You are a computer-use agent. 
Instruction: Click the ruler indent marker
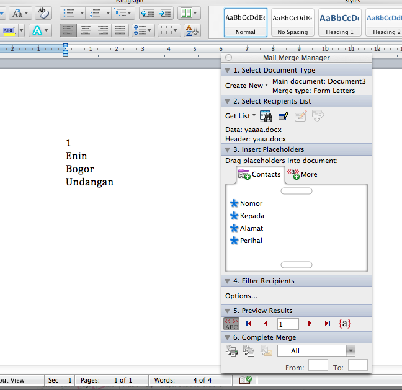(65, 50)
